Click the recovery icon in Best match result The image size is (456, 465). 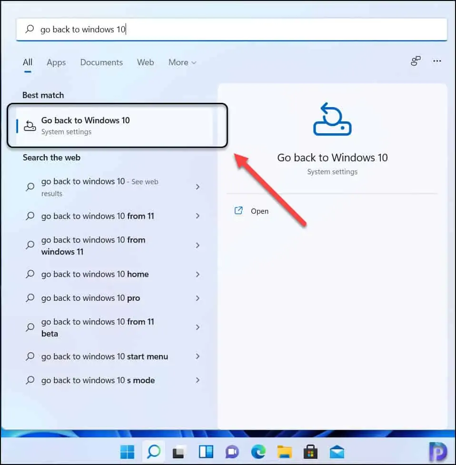click(x=30, y=126)
